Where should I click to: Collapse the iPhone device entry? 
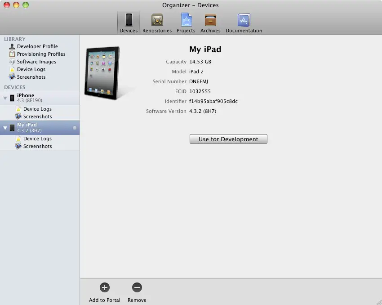pos(6,98)
